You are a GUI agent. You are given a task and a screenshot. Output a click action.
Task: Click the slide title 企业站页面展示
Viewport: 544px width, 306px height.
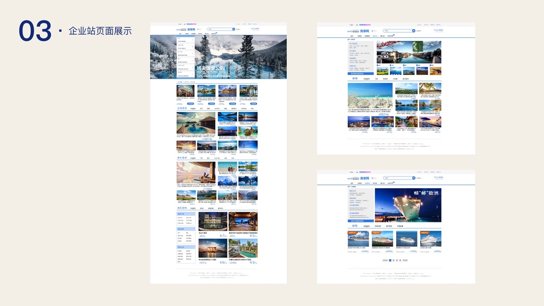click(100, 31)
